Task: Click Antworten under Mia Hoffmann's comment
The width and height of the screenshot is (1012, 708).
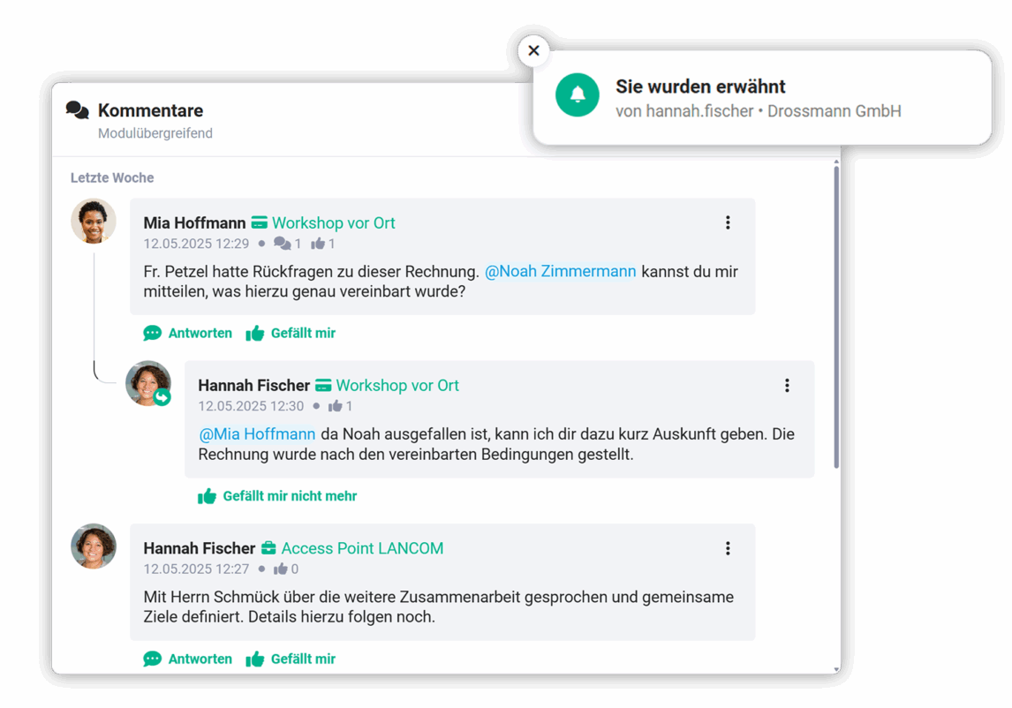Action: pos(188,333)
